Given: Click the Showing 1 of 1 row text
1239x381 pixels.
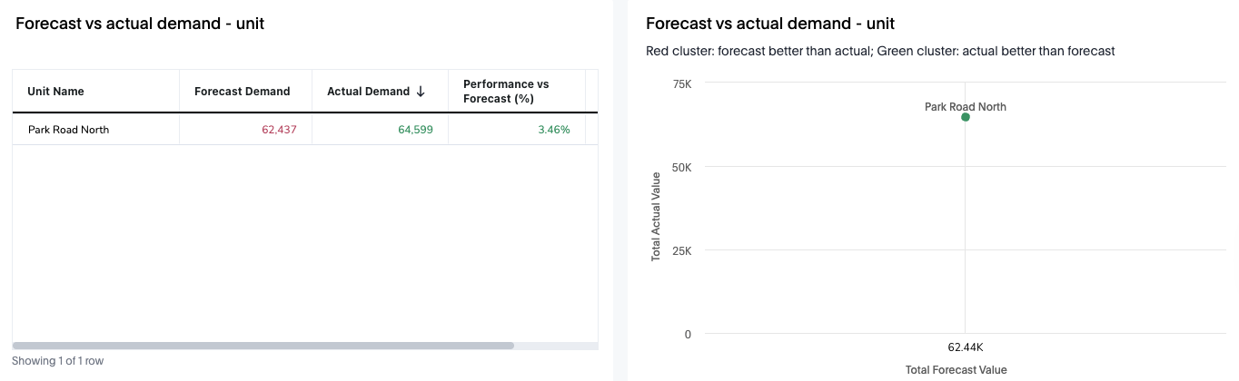Looking at the screenshot, I should [x=58, y=361].
